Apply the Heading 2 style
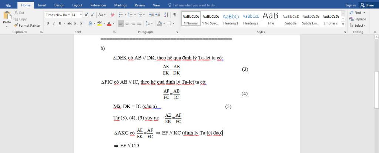Viewport: 379px width, 153px height. tap(251, 19)
